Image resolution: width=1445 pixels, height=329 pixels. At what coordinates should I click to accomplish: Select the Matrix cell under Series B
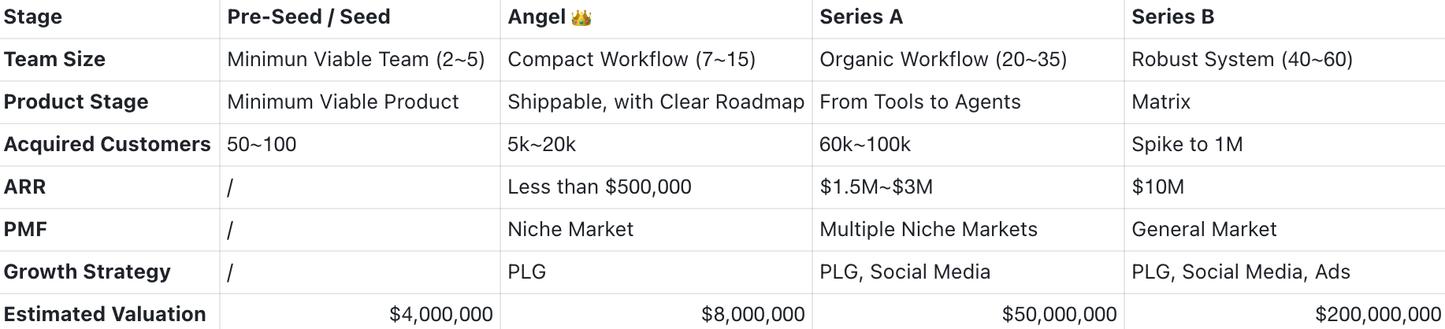click(1284, 102)
